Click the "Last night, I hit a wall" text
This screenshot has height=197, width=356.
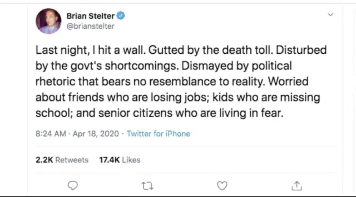[91, 50]
